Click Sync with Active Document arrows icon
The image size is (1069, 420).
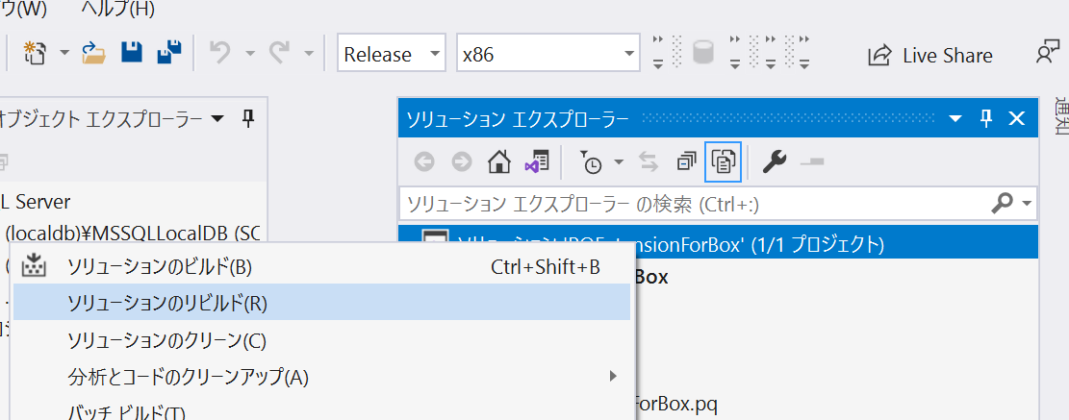649,162
